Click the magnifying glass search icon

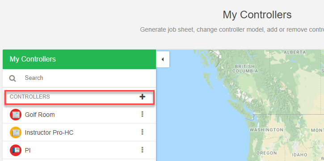tap(13, 78)
